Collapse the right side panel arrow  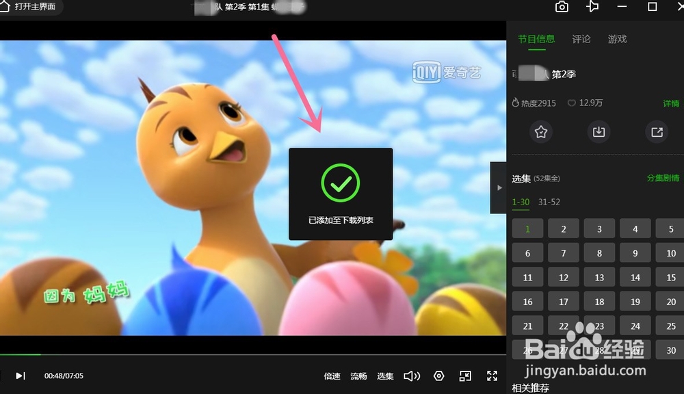point(499,187)
